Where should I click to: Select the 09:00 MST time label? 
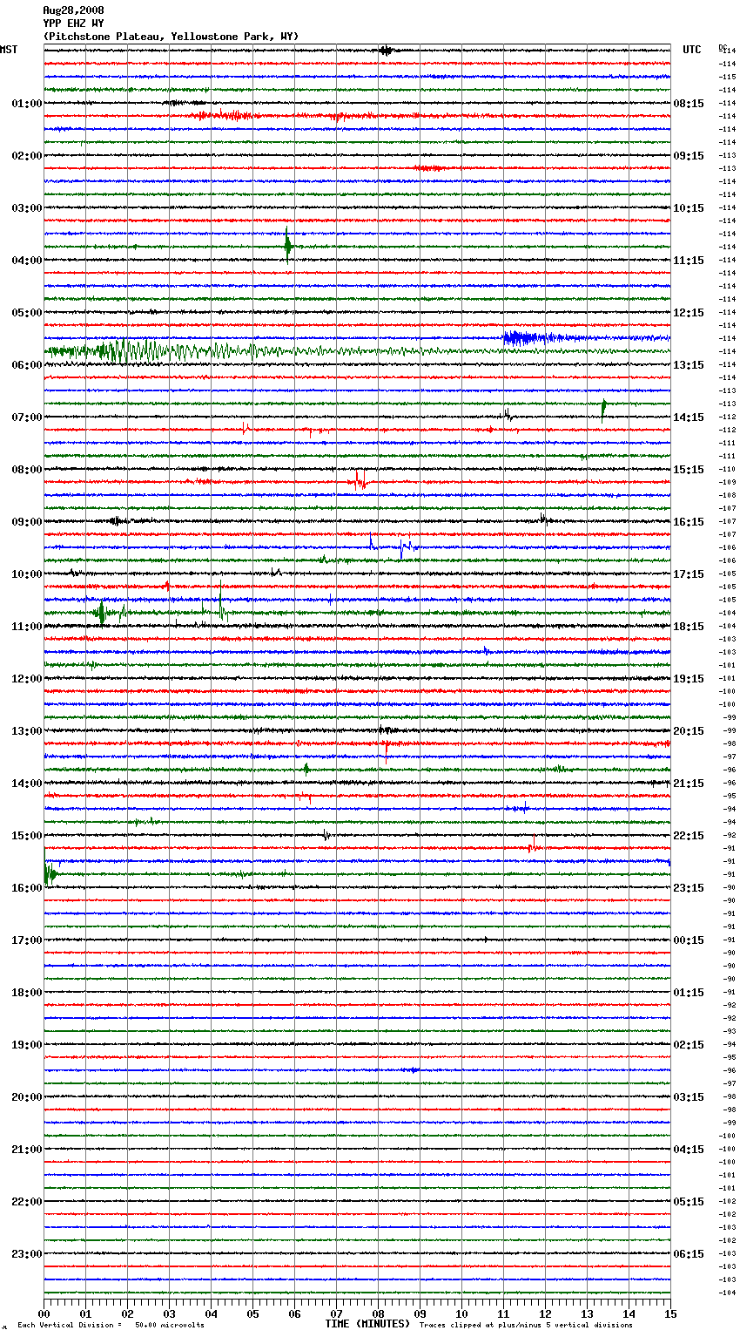pyautogui.click(x=27, y=522)
